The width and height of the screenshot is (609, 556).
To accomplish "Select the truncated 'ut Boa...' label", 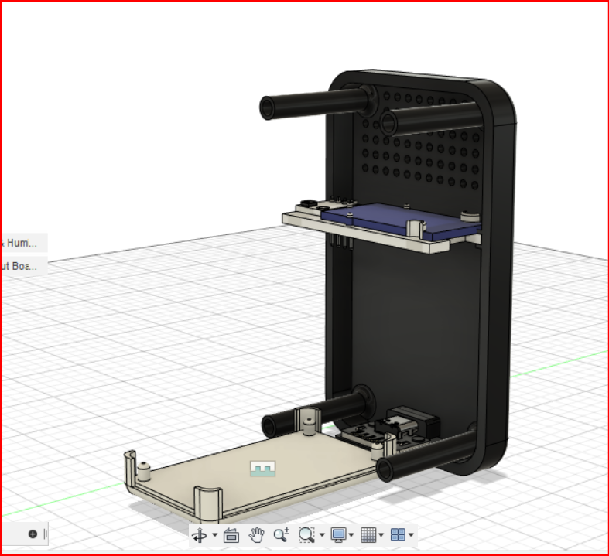I will [x=19, y=267].
